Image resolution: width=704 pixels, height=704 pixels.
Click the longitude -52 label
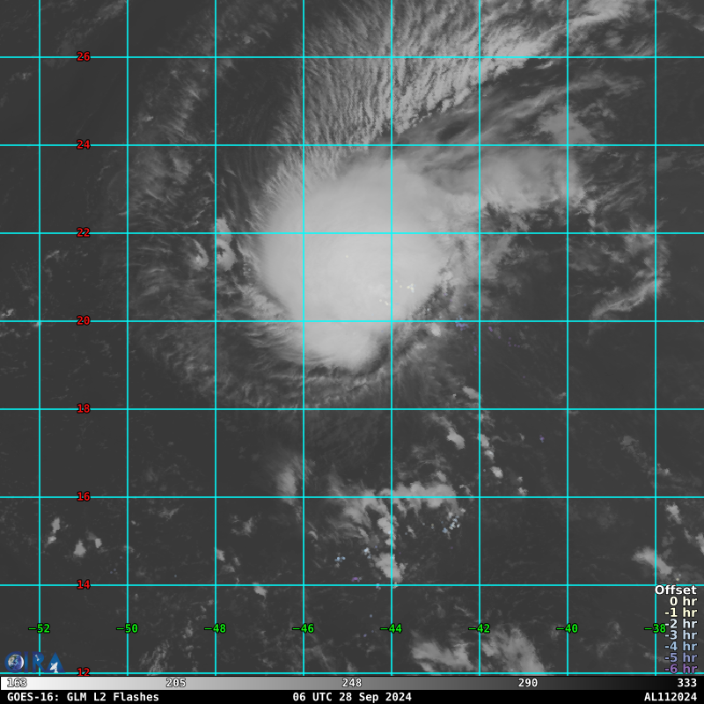(39, 628)
